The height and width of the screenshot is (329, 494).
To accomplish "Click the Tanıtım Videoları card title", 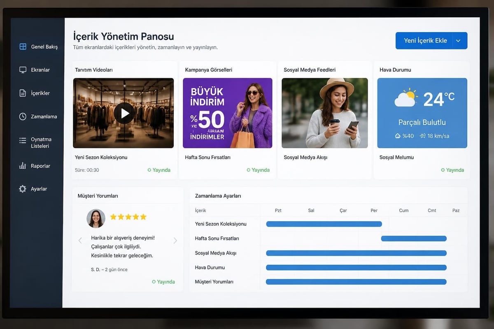I will 94,70.
